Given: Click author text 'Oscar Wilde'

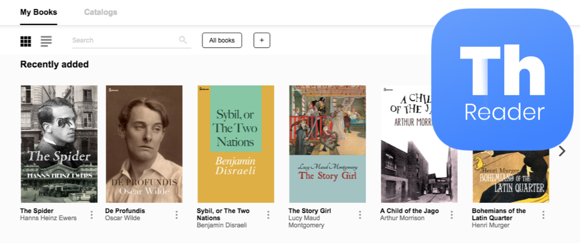Looking at the screenshot, I should (123, 218).
